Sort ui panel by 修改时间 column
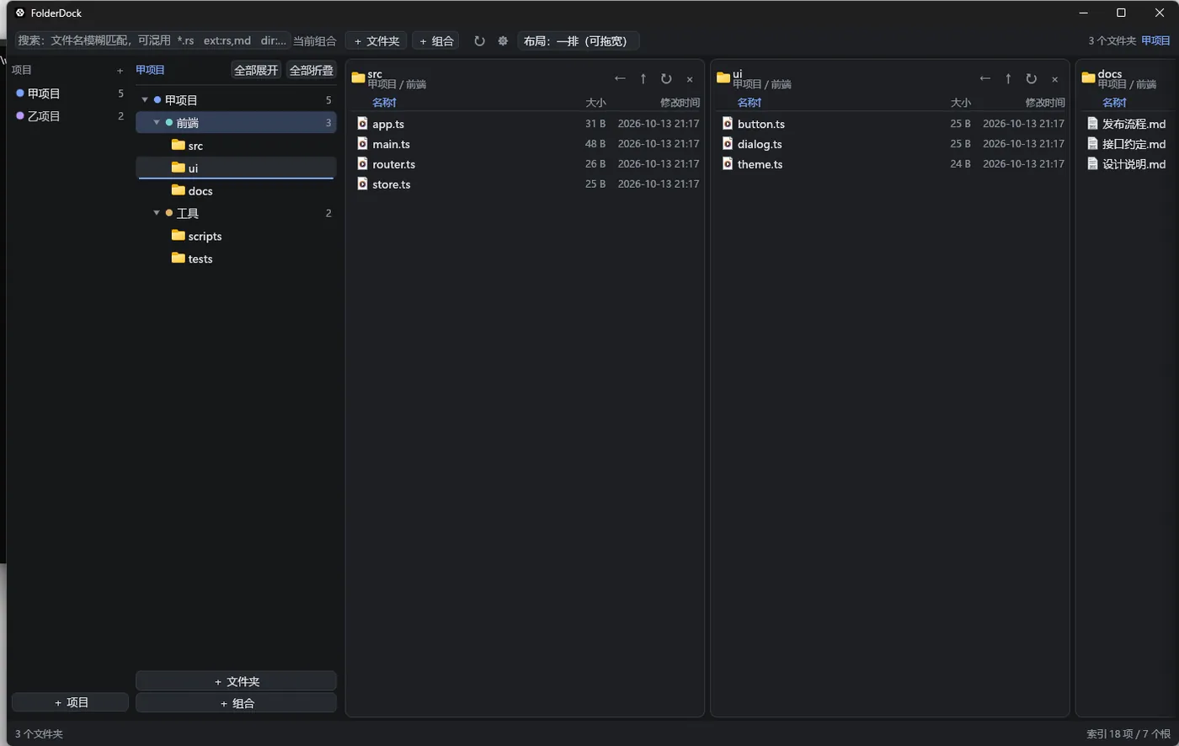 coord(1045,103)
